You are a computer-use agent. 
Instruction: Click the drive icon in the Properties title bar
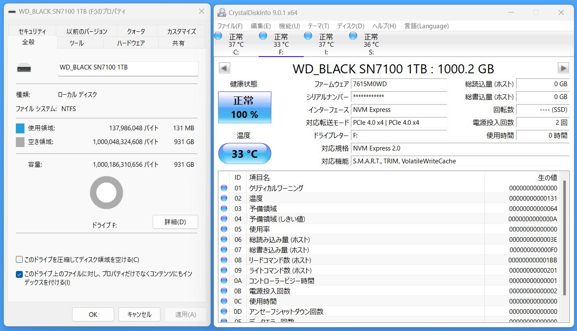[12, 12]
